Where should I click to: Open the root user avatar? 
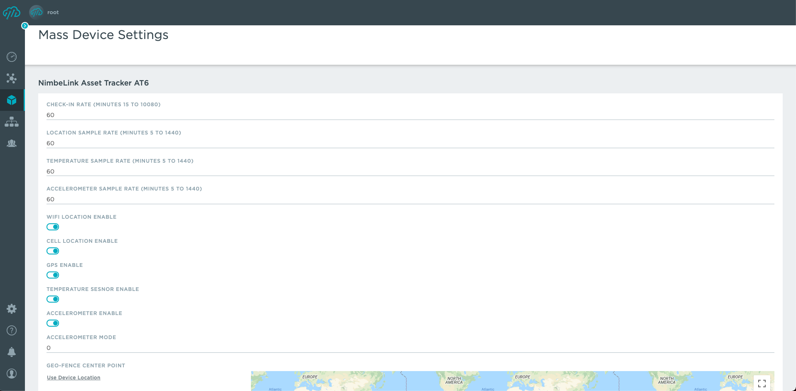[36, 12]
